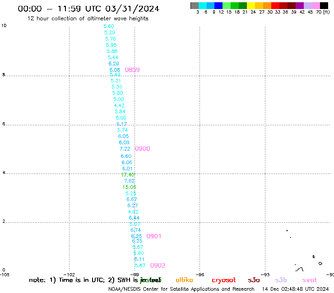Image resolution: width=334 pixels, height=293 pixels.
Task: Select the green 15.06 wave height reading
Action: (129, 187)
